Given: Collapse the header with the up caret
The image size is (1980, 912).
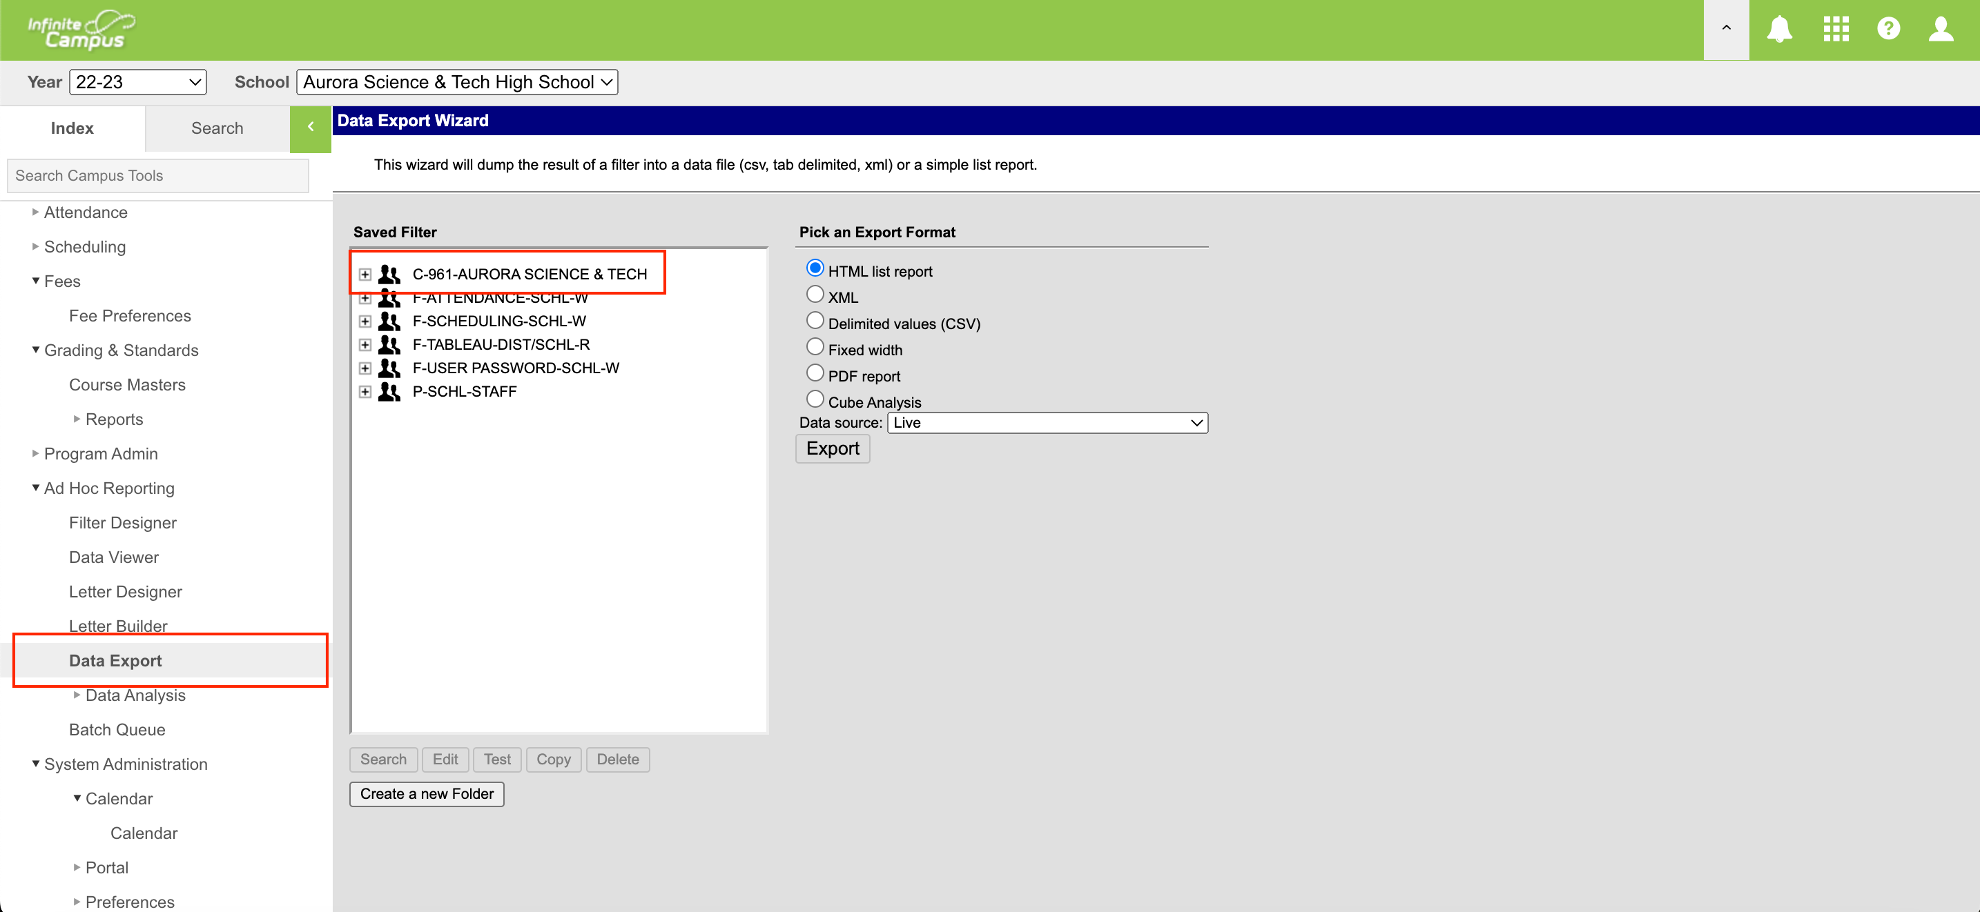Looking at the screenshot, I should click(1725, 29).
